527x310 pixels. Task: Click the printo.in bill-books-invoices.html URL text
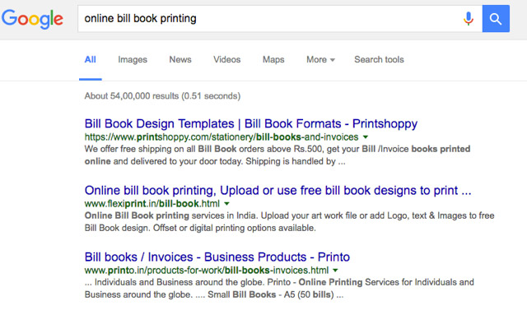pyautogui.click(x=207, y=271)
